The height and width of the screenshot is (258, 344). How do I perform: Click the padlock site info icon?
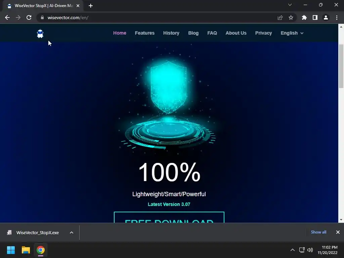coord(42,17)
